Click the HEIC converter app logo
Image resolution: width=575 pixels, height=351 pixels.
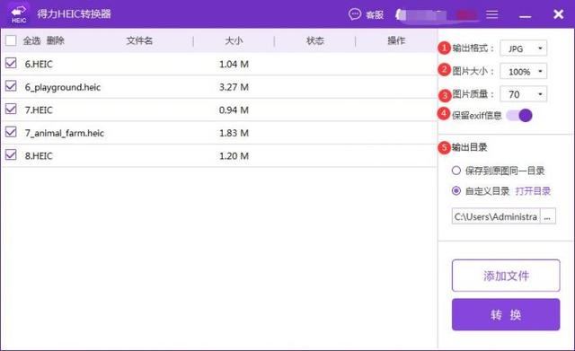point(18,14)
